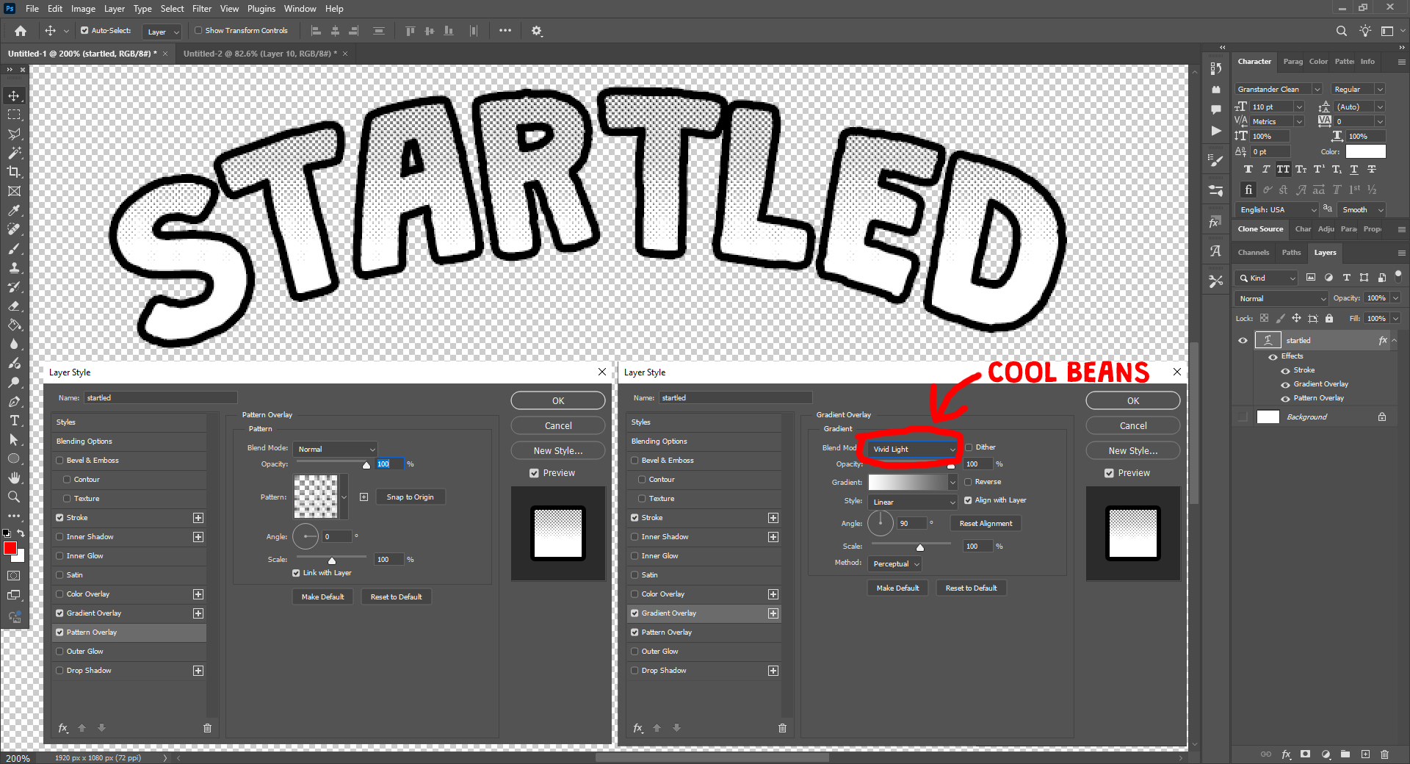The image size is (1410, 764).
Task: Open Pattern Overlay Blend Mode dropdown (Normal)
Action: coord(336,449)
